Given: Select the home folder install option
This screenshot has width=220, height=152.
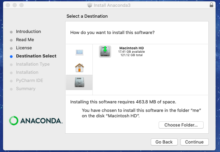Looking at the screenshot, I should 79,68.
